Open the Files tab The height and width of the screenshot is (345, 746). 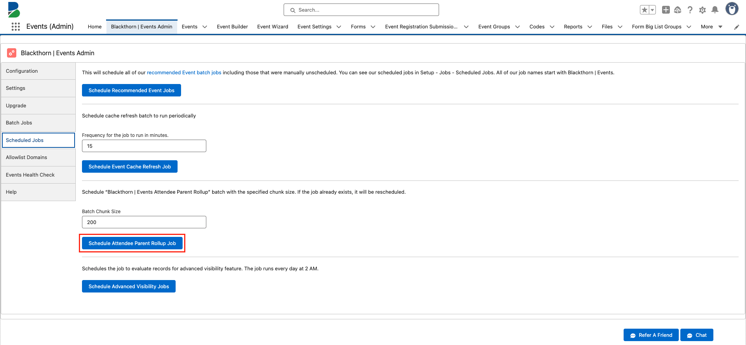[x=607, y=26]
